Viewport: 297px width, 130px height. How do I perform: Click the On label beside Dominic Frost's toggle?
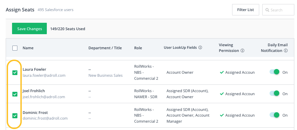285,115
